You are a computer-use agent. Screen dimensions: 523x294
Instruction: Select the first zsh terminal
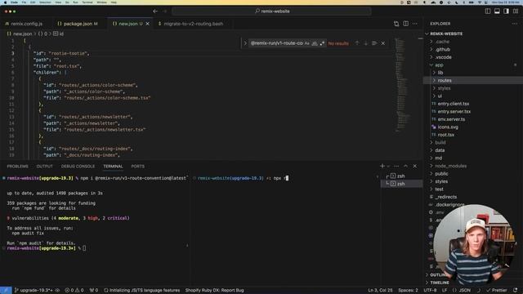(x=401, y=176)
